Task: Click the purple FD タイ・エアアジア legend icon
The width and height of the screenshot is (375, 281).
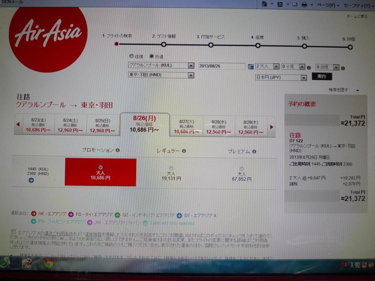Action: click(x=71, y=215)
